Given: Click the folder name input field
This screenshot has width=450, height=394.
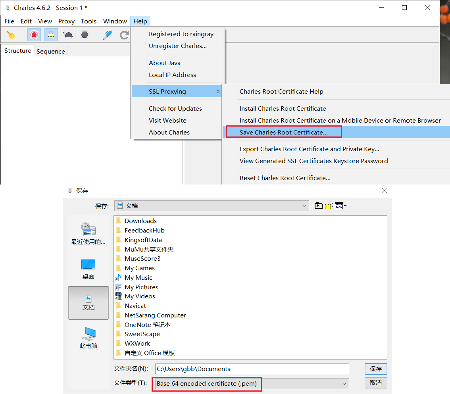Looking at the screenshot, I should pos(252,369).
